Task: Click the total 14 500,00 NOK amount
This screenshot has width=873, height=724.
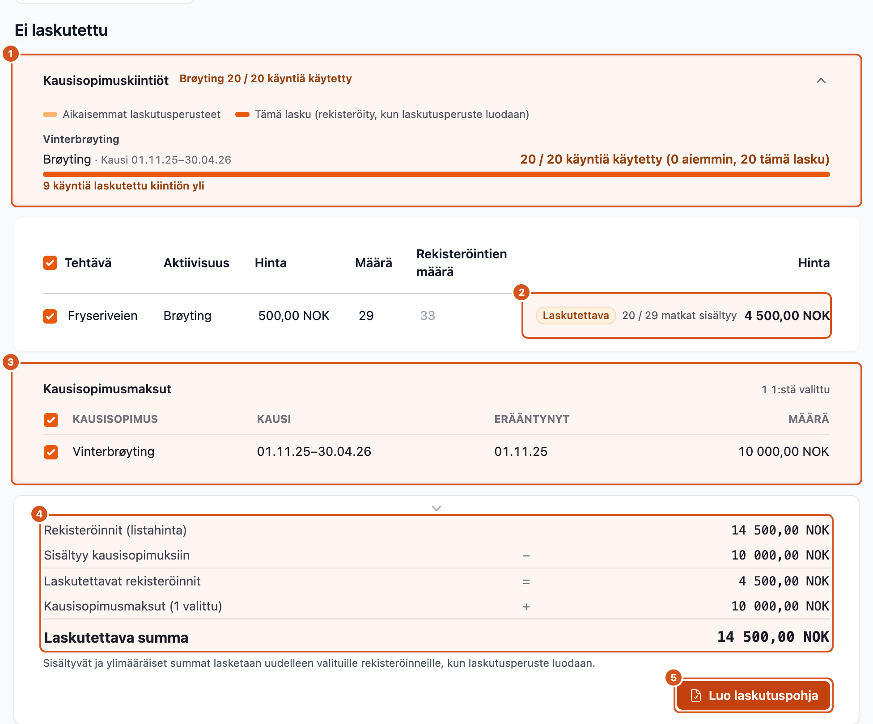Action: 773,637
